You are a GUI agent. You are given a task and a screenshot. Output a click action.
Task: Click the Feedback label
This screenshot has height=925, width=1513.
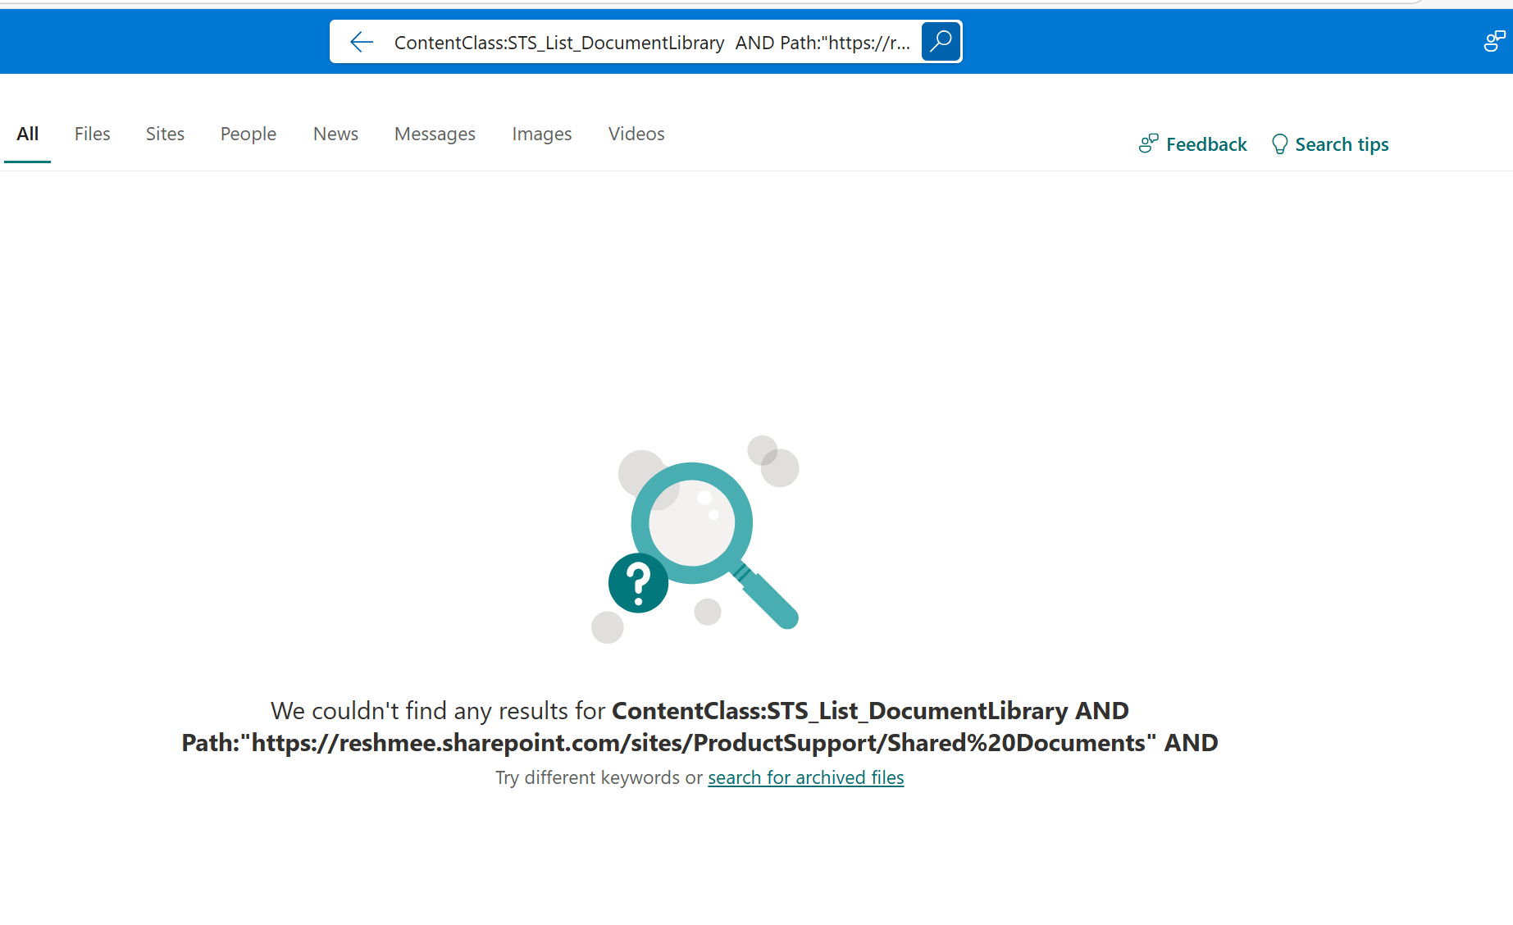click(x=1206, y=144)
